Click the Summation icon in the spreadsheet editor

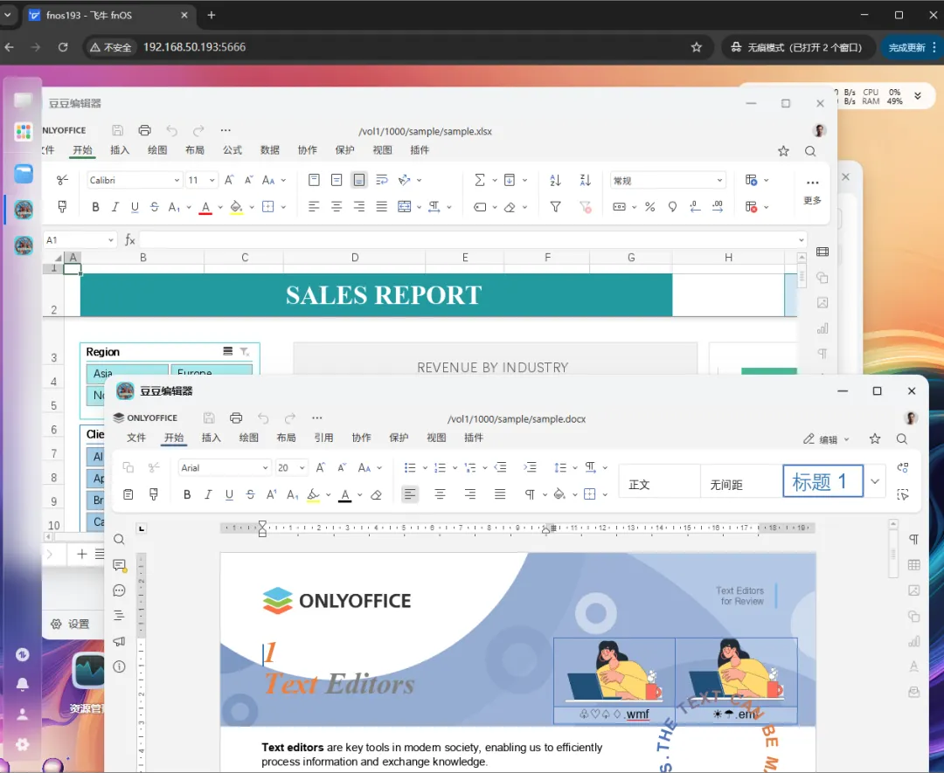pyautogui.click(x=480, y=180)
